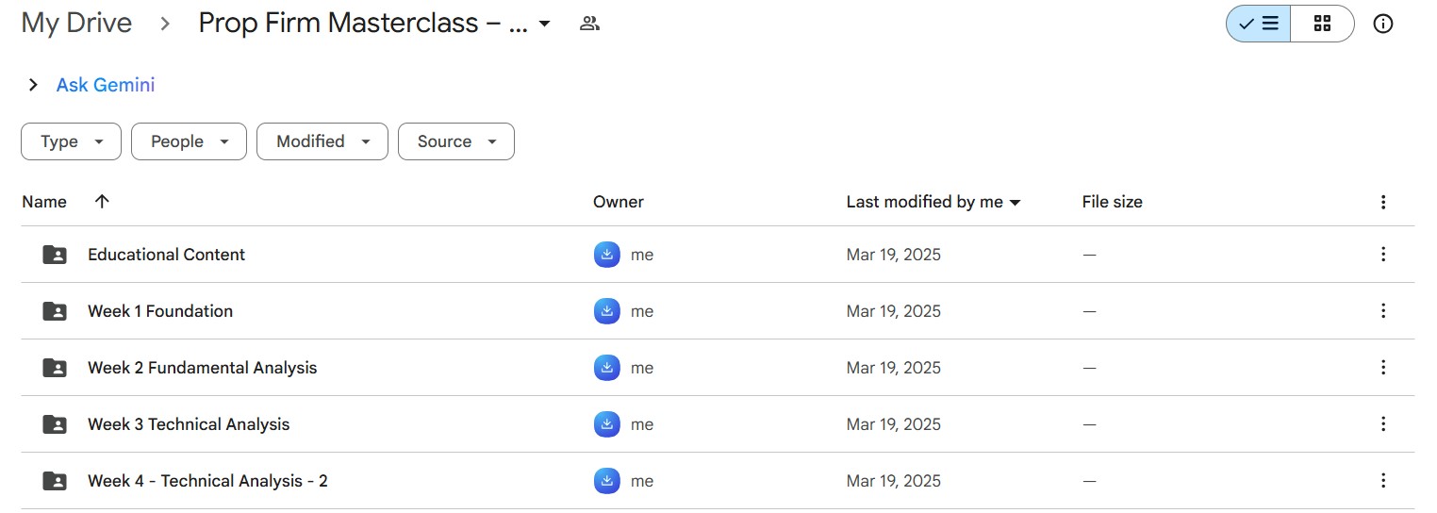Click three-dot menu for Week 3 Technical Analysis
The width and height of the screenshot is (1437, 513).
pyautogui.click(x=1382, y=424)
